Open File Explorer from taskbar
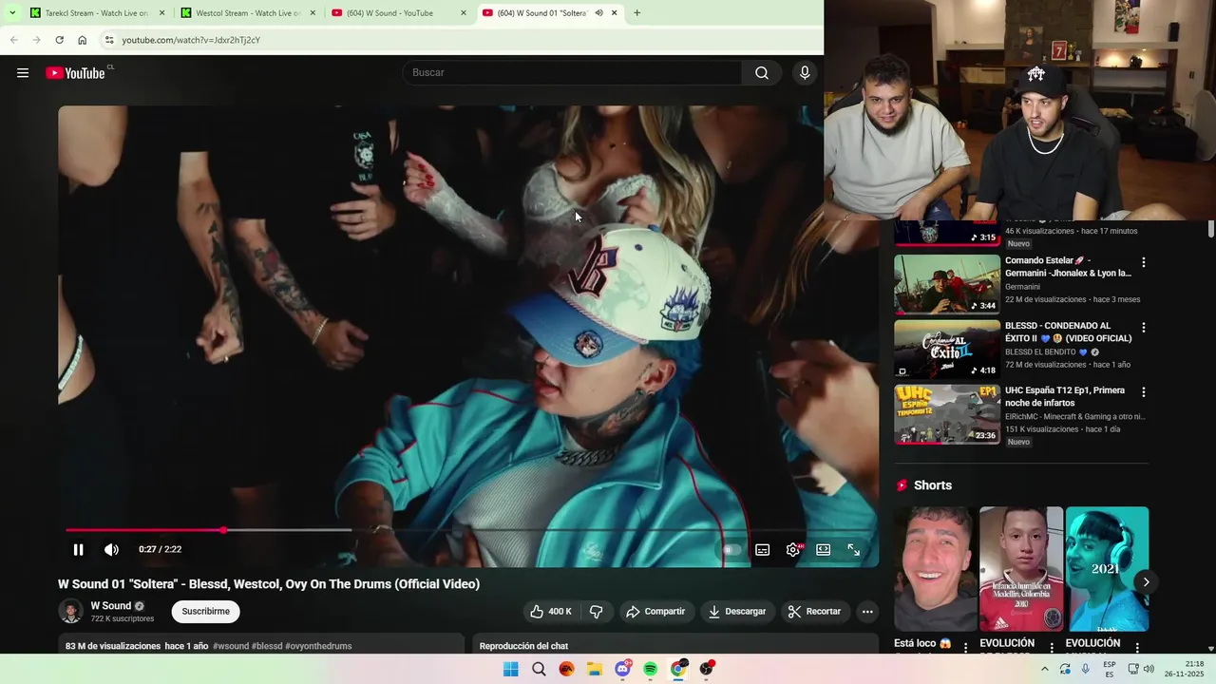1216x684 pixels. [595, 669]
